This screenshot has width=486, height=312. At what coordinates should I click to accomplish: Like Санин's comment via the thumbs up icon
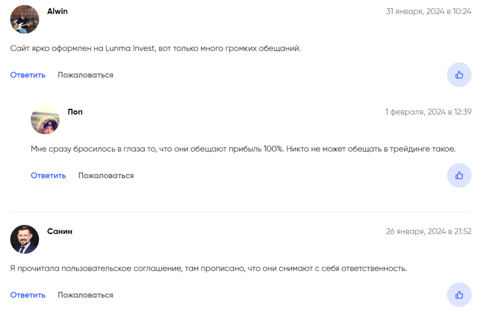(x=459, y=294)
